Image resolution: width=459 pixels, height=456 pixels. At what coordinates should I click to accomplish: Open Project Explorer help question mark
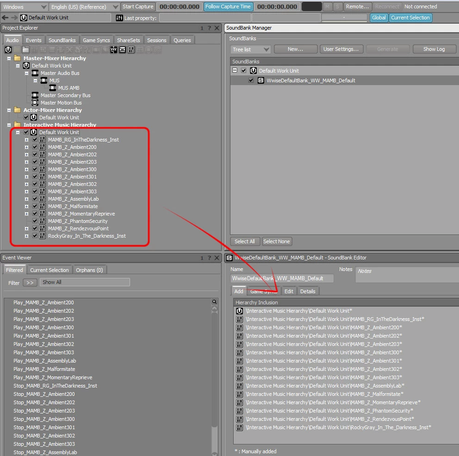tap(209, 28)
